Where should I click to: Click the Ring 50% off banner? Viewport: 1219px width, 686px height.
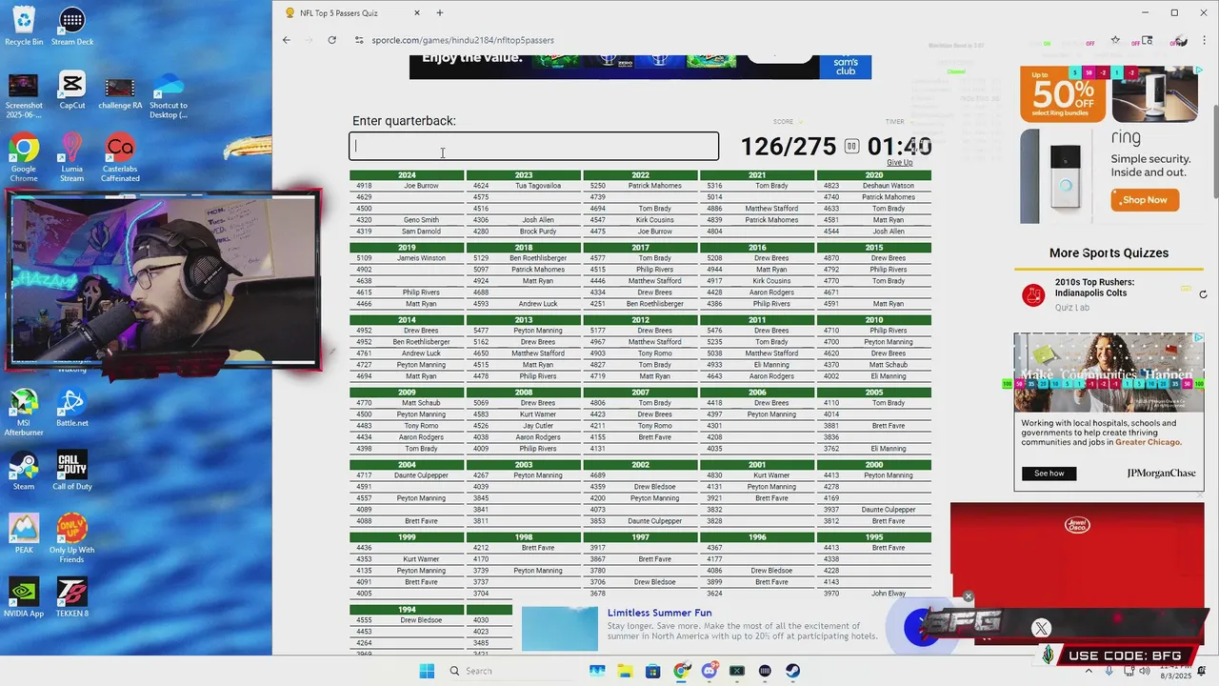[x=1062, y=94]
